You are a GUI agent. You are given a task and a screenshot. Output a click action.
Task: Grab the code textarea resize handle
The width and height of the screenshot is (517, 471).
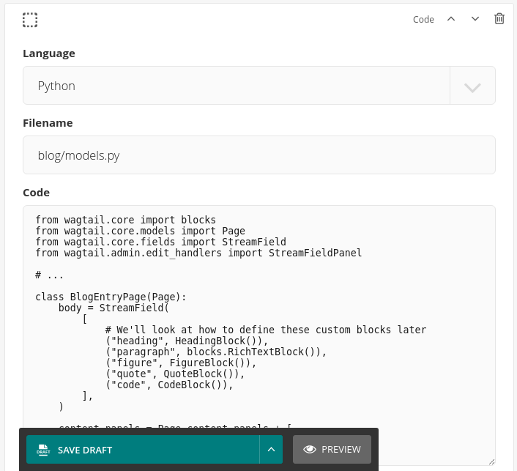(x=491, y=461)
